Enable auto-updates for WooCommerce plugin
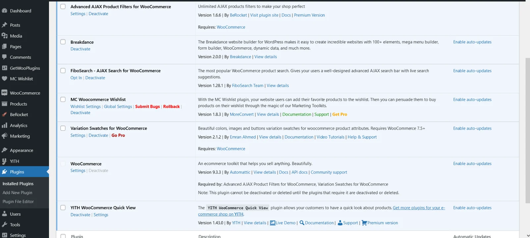The width and height of the screenshot is (530, 238). coord(472,164)
